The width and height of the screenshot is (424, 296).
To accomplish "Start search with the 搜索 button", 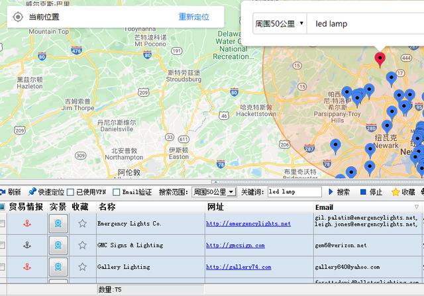I will 339,192.
